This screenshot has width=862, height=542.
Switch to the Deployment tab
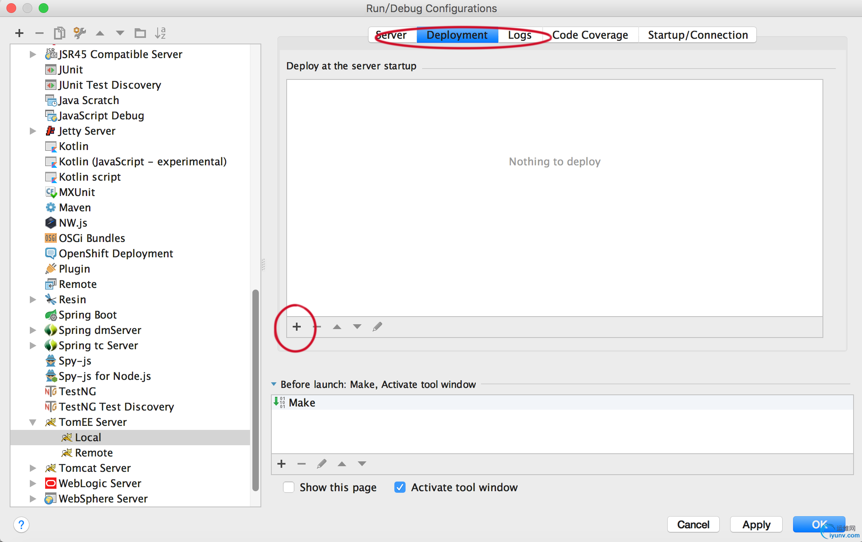click(457, 35)
